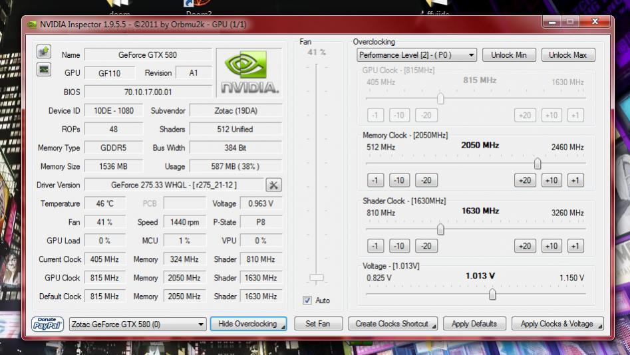Click the Driver Version field GeForce 275.33 WHQL
The image size is (630, 355).
[x=174, y=185]
